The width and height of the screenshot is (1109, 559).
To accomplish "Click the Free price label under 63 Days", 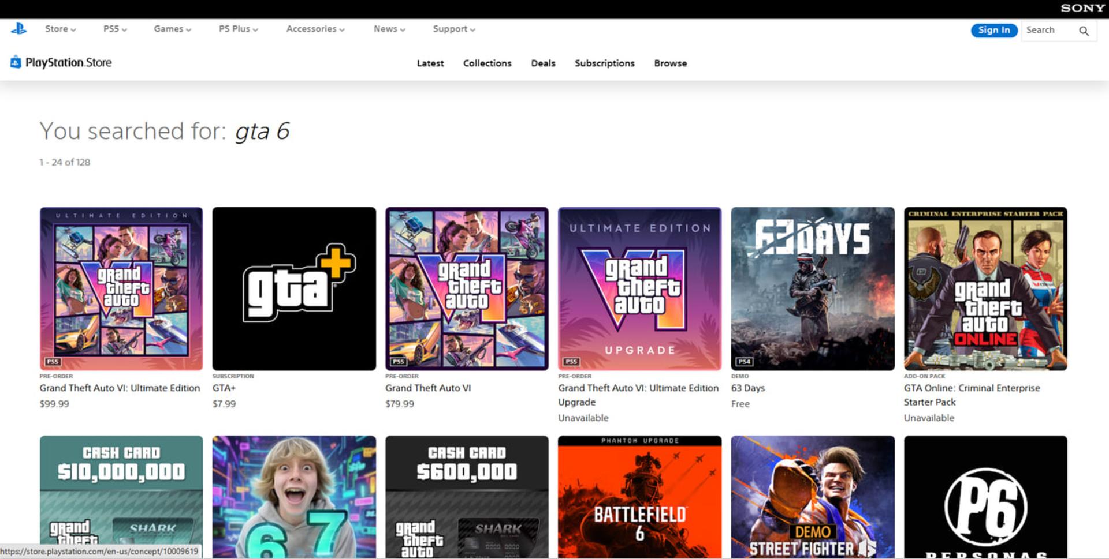I will click(x=740, y=404).
